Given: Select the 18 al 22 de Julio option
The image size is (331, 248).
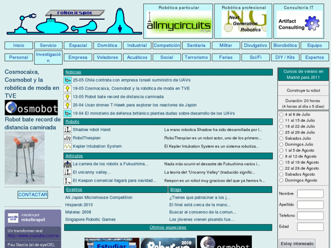Looking at the screenshot, I should 281,127.
